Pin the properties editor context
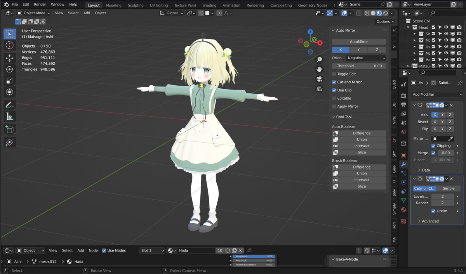This screenshot has height=274, width=466. point(460,83)
